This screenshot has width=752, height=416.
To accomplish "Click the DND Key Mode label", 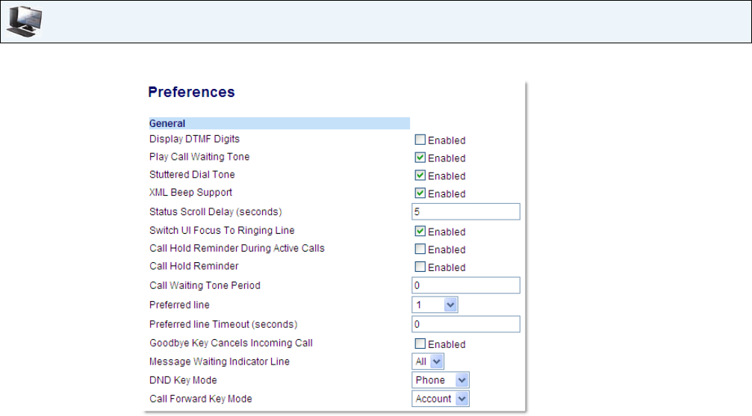I will [183, 380].
